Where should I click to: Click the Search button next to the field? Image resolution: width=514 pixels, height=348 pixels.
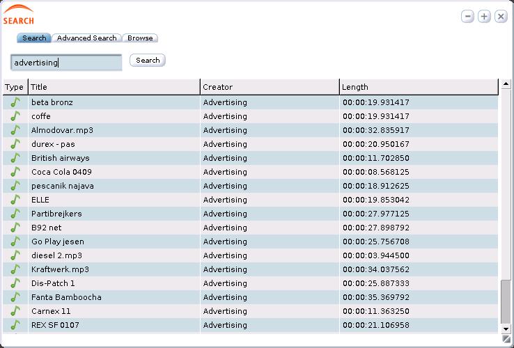point(148,61)
